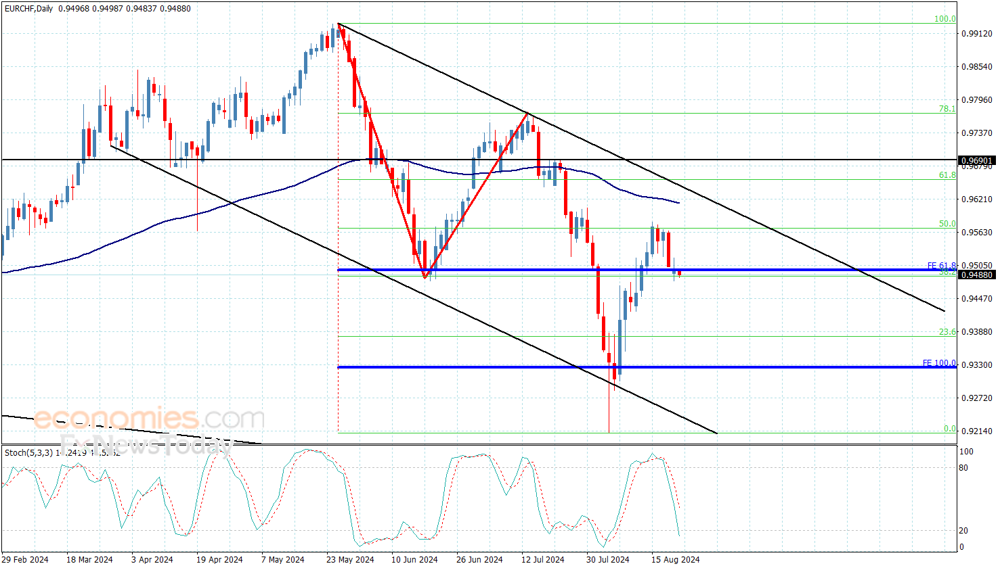Image resolution: width=1000 pixels, height=568 pixels.
Task: Click the 0.94470 price axis label
Action: click(977, 299)
